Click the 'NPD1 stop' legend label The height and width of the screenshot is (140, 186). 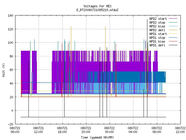(157, 38)
